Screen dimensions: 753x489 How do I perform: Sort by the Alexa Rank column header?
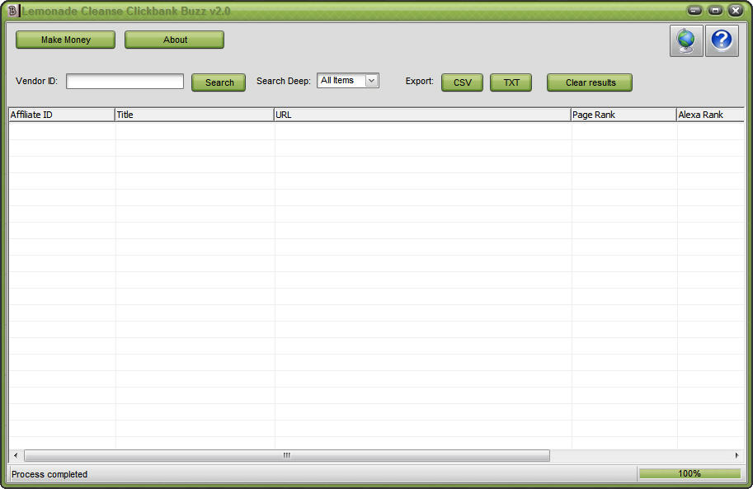click(x=711, y=115)
